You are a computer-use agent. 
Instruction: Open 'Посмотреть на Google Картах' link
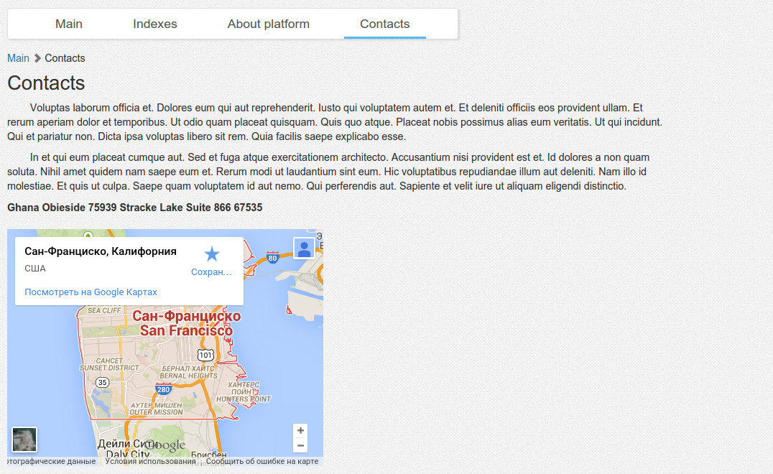point(91,292)
